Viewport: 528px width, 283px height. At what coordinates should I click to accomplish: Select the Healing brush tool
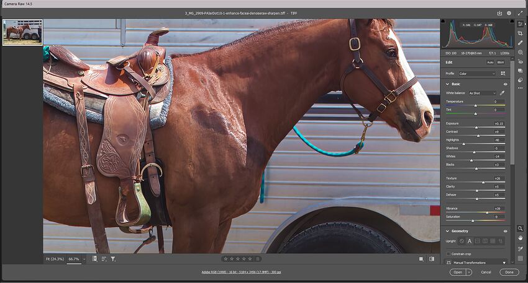[520, 43]
